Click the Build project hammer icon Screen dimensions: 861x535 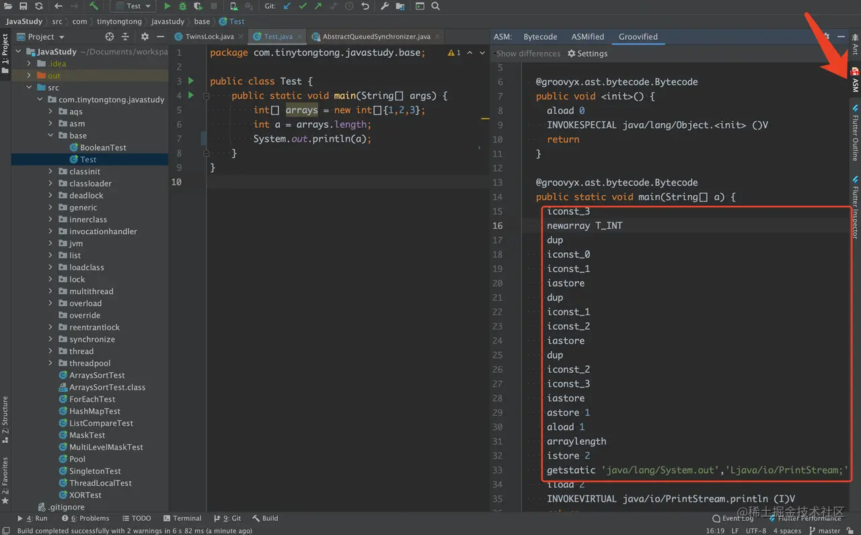click(93, 6)
